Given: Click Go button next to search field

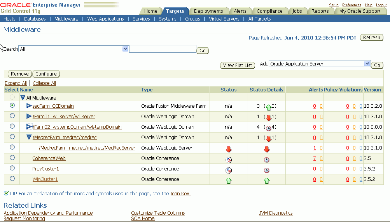Looking at the screenshot, I should [x=203, y=50].
